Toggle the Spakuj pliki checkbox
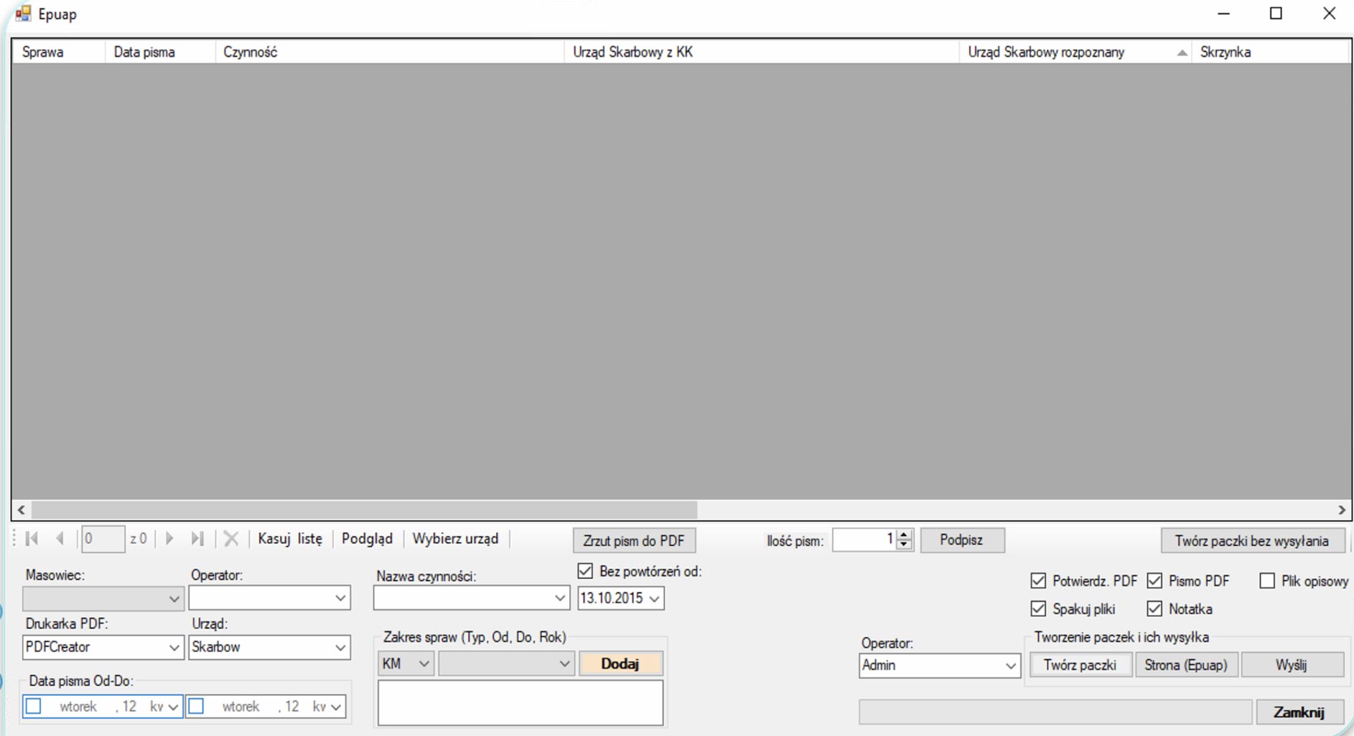This screenshot has width=1354, height=736. pyautogui.click(x=1038, y=609)
